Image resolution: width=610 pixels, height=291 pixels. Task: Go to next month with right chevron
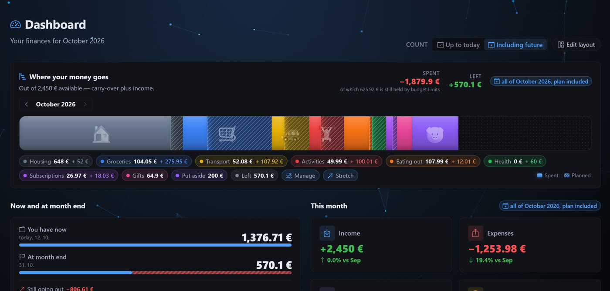click(x=85, y=104)
